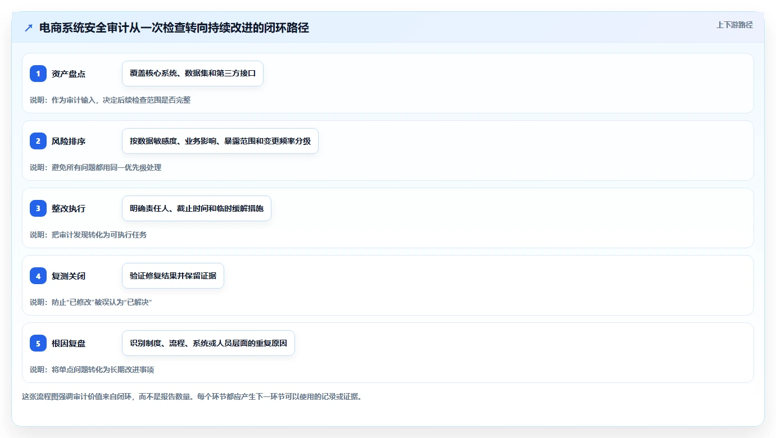Click the 整改执行 step name
This screenshot has height=438, width=776.
click(69, 208)
